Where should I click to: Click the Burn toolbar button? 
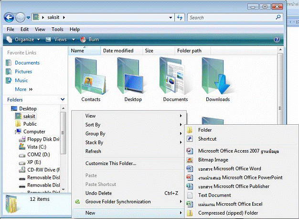coord(90,40)
